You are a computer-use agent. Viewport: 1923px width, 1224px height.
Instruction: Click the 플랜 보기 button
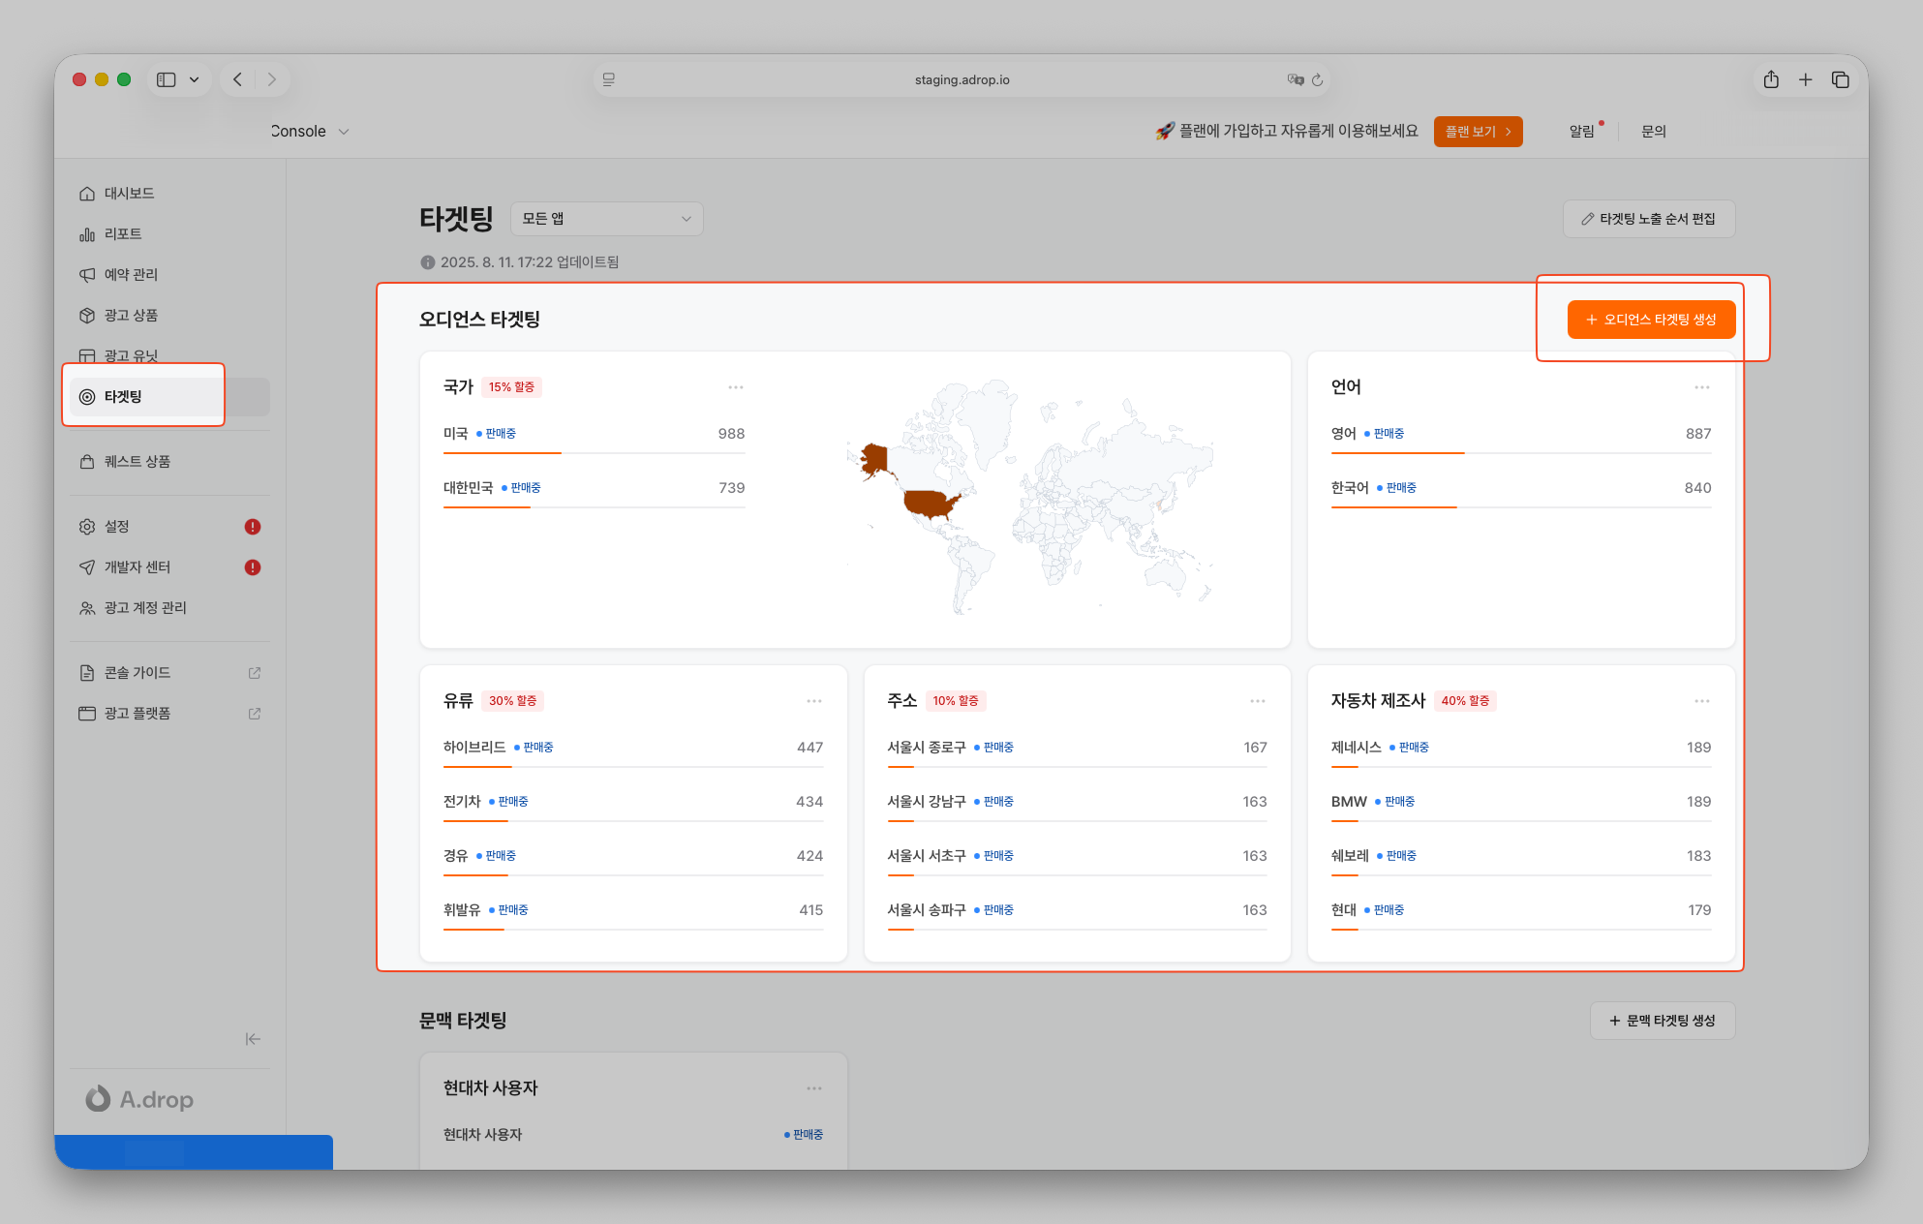point(1478,132)
